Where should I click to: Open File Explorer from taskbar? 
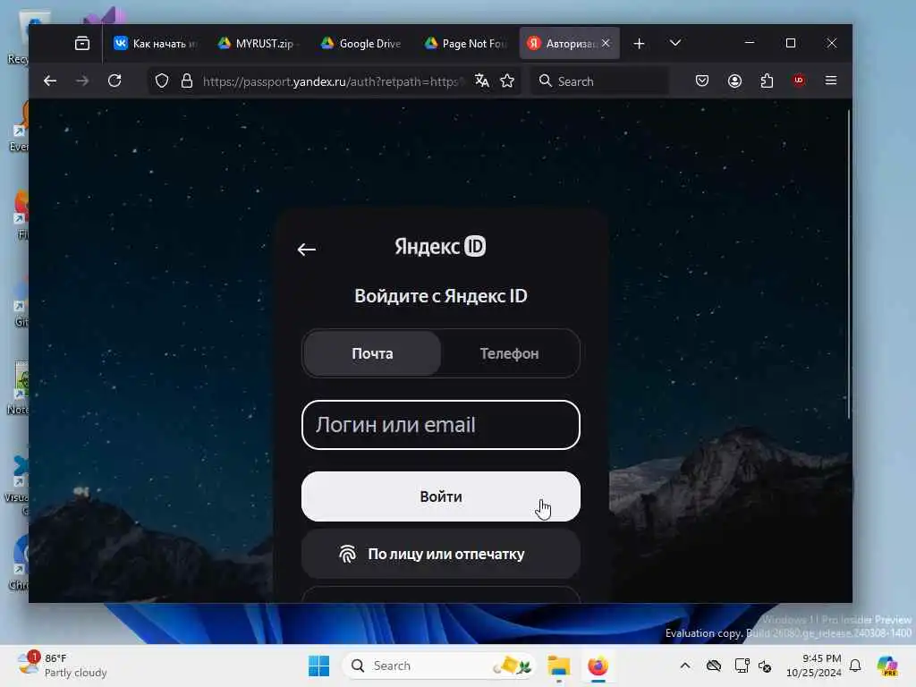[x=558, y=666]
